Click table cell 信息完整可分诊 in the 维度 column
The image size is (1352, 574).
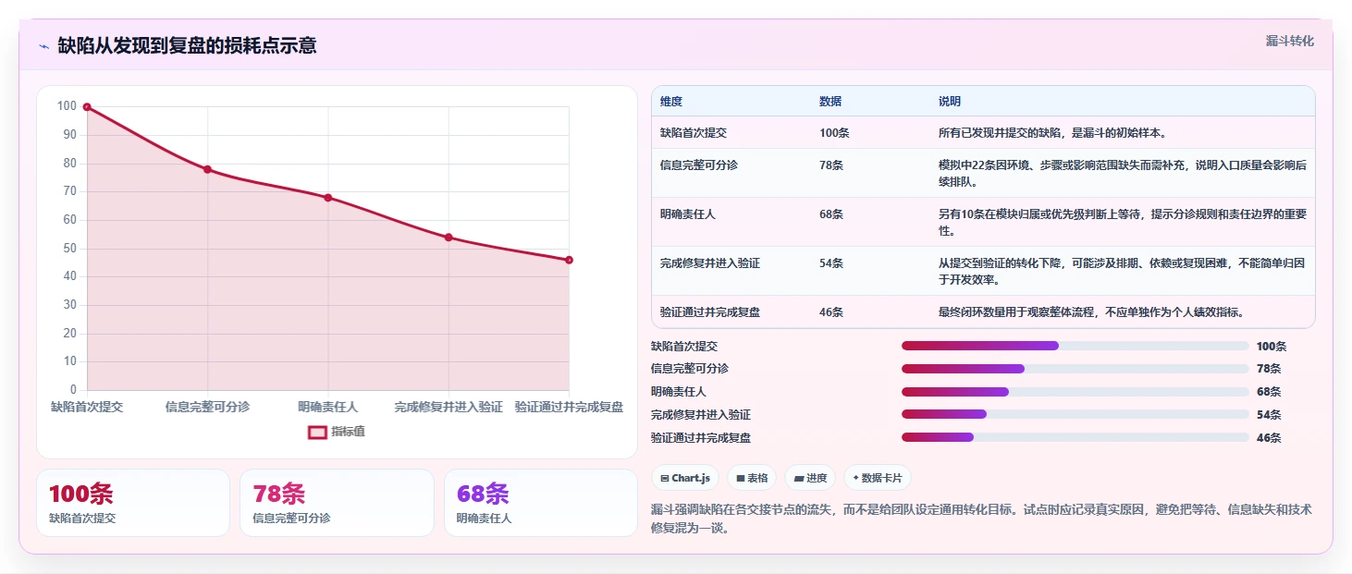699,165
